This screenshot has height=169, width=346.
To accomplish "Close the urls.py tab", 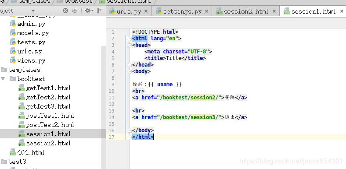I will [146, 11].
